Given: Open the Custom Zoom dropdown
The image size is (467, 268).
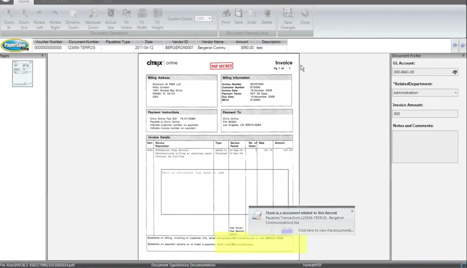Looking at the screenshot, I should 210,19.
